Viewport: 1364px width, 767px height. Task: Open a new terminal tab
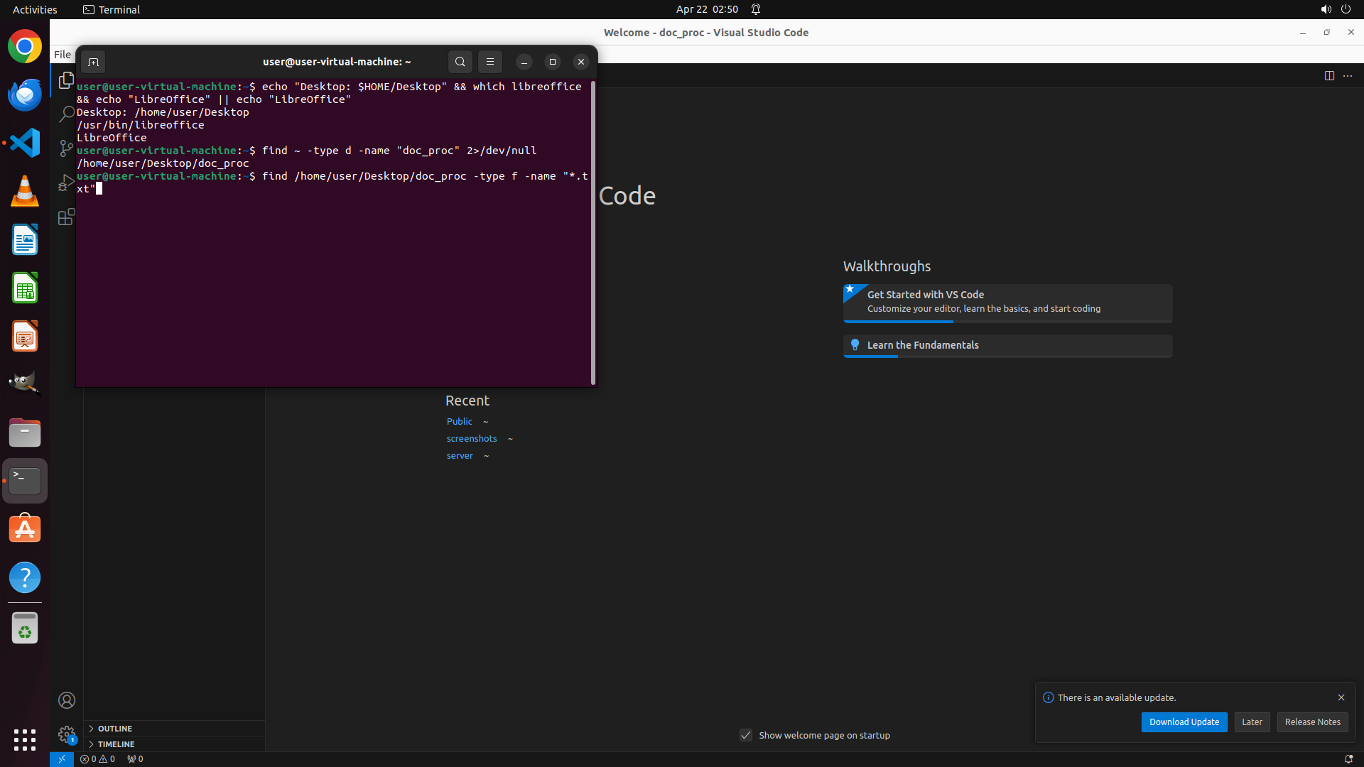click(93, 62)
